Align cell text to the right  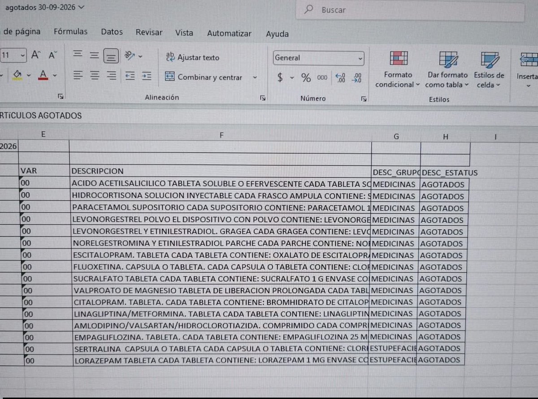point(111,75)
